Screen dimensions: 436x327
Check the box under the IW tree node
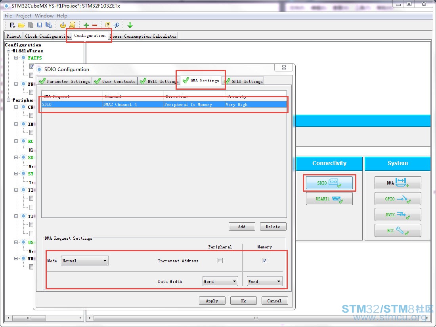pos(31,132)
